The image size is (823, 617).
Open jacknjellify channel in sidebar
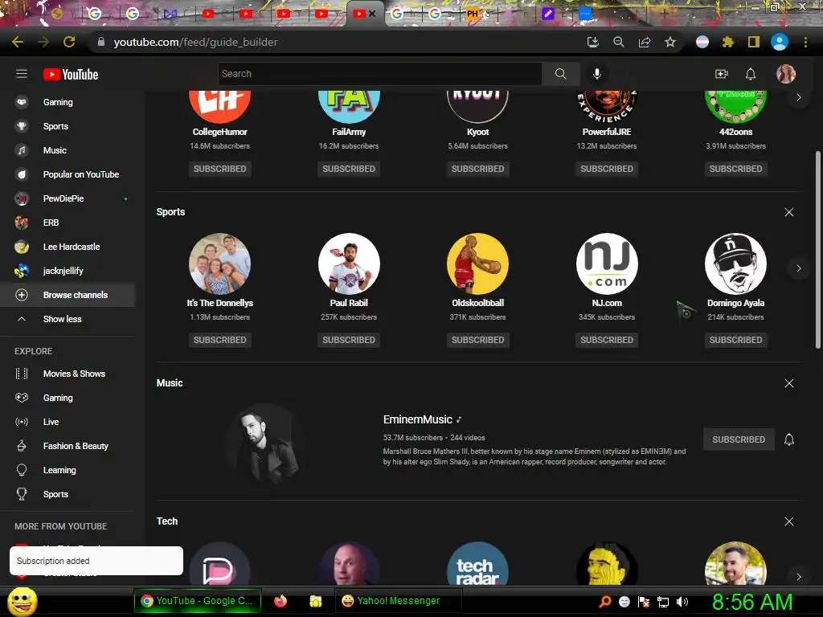click(68, 272)
